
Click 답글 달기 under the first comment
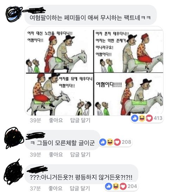80,120
